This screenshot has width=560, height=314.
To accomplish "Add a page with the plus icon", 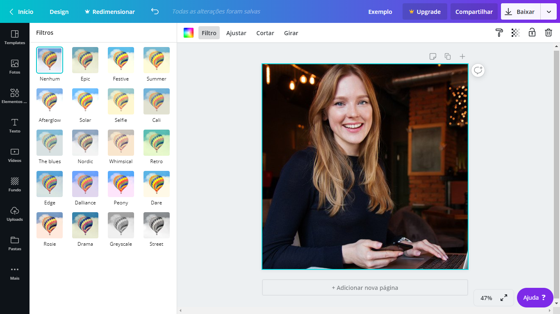I will point(462,56).
